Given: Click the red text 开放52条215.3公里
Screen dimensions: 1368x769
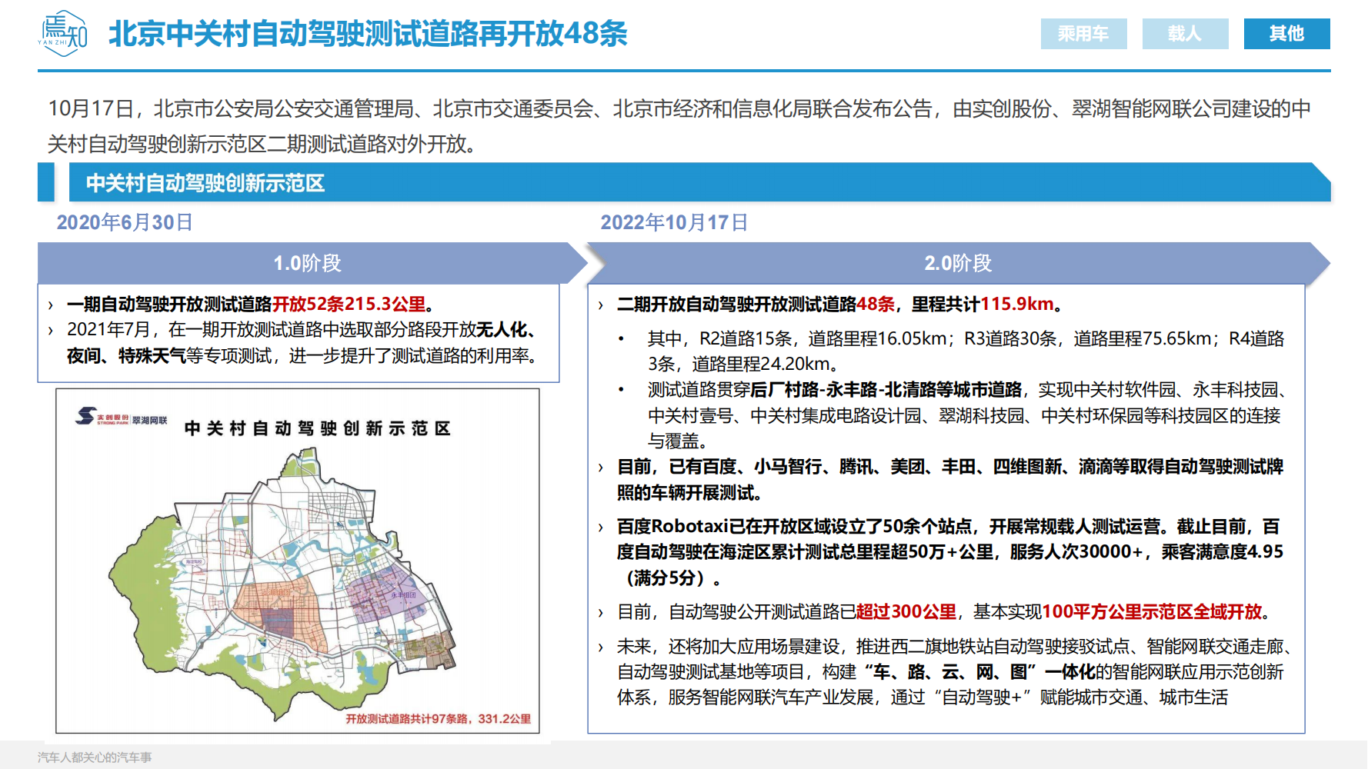Looking at the screenshot, I should point(349,305).
